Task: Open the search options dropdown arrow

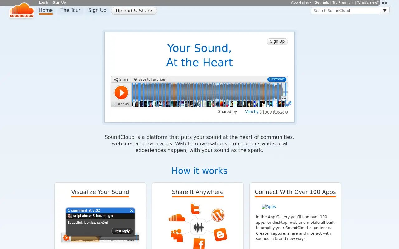Action: (x=385, y=10)
